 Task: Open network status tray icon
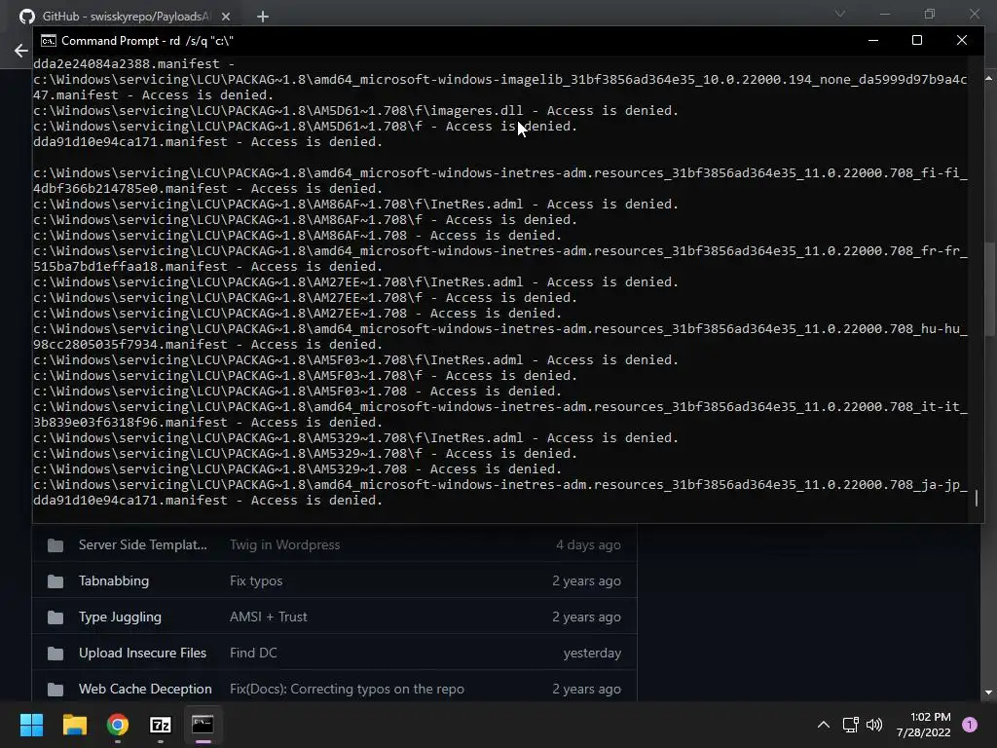[x=850, y=725]
